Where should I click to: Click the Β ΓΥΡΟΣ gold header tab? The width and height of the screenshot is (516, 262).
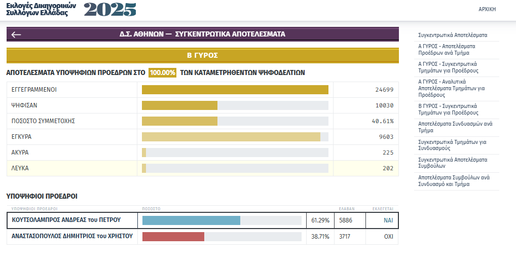(203, 55)
